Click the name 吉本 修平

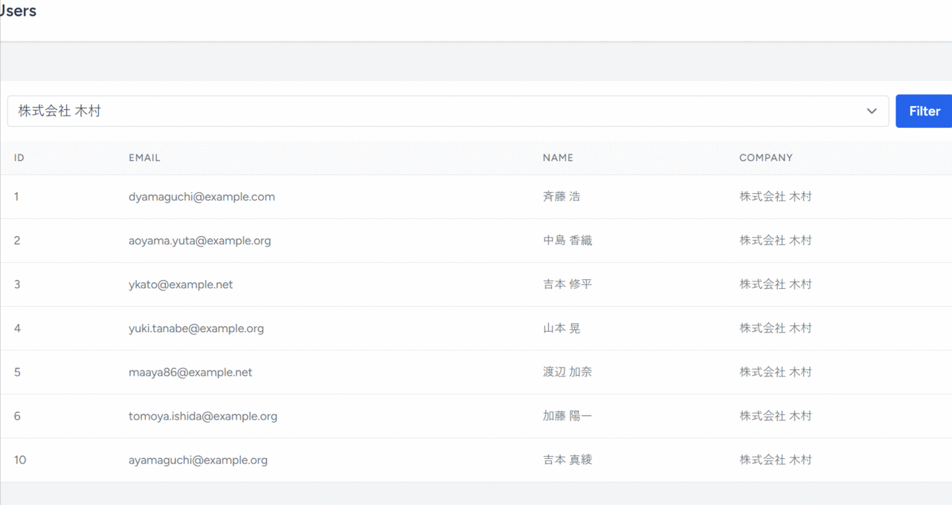(x=567, y=284)
